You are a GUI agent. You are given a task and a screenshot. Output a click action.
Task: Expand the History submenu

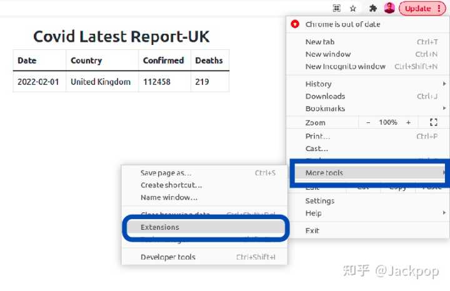point(367,84)
